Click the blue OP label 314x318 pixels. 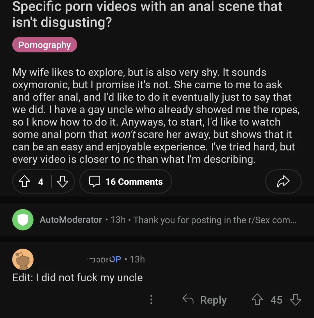click(x=117, y=259)
